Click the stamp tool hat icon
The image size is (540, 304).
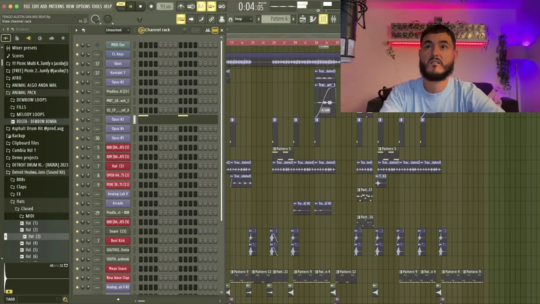221,19
